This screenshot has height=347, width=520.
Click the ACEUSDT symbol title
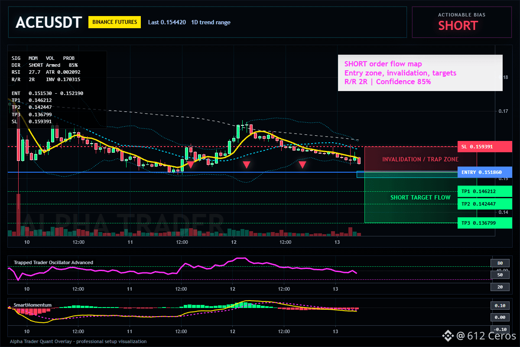49,22
